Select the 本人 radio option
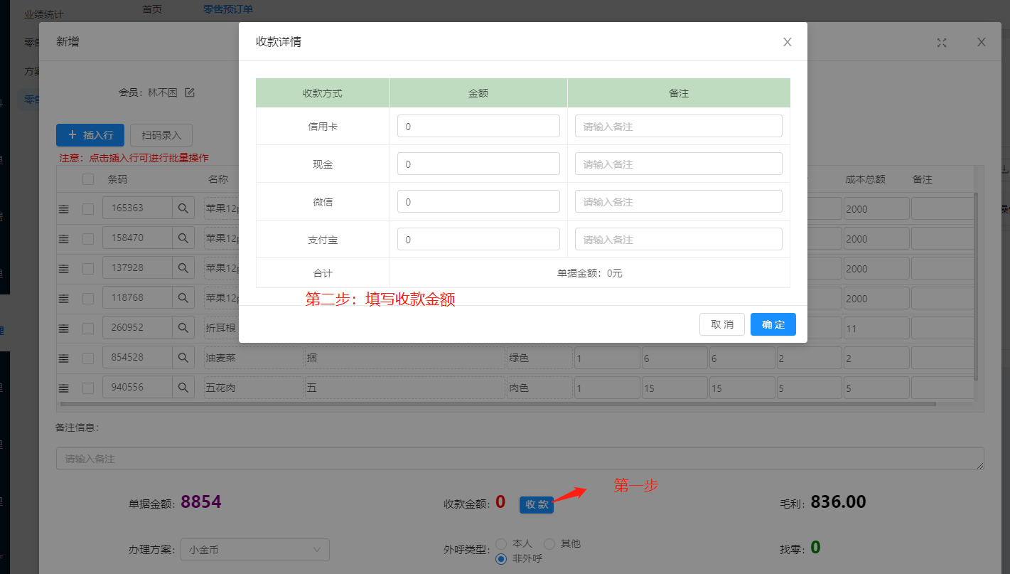 point(501,543)
